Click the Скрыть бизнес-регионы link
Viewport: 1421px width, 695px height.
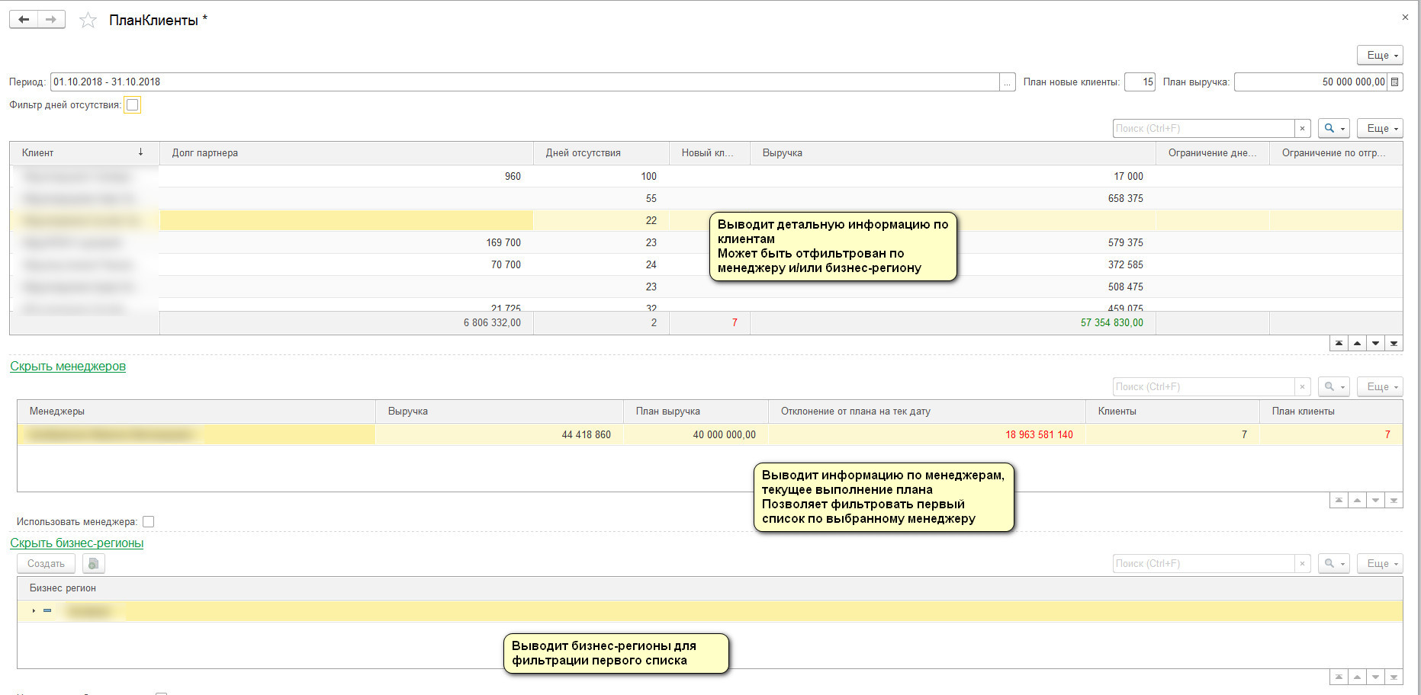(76, 543)
